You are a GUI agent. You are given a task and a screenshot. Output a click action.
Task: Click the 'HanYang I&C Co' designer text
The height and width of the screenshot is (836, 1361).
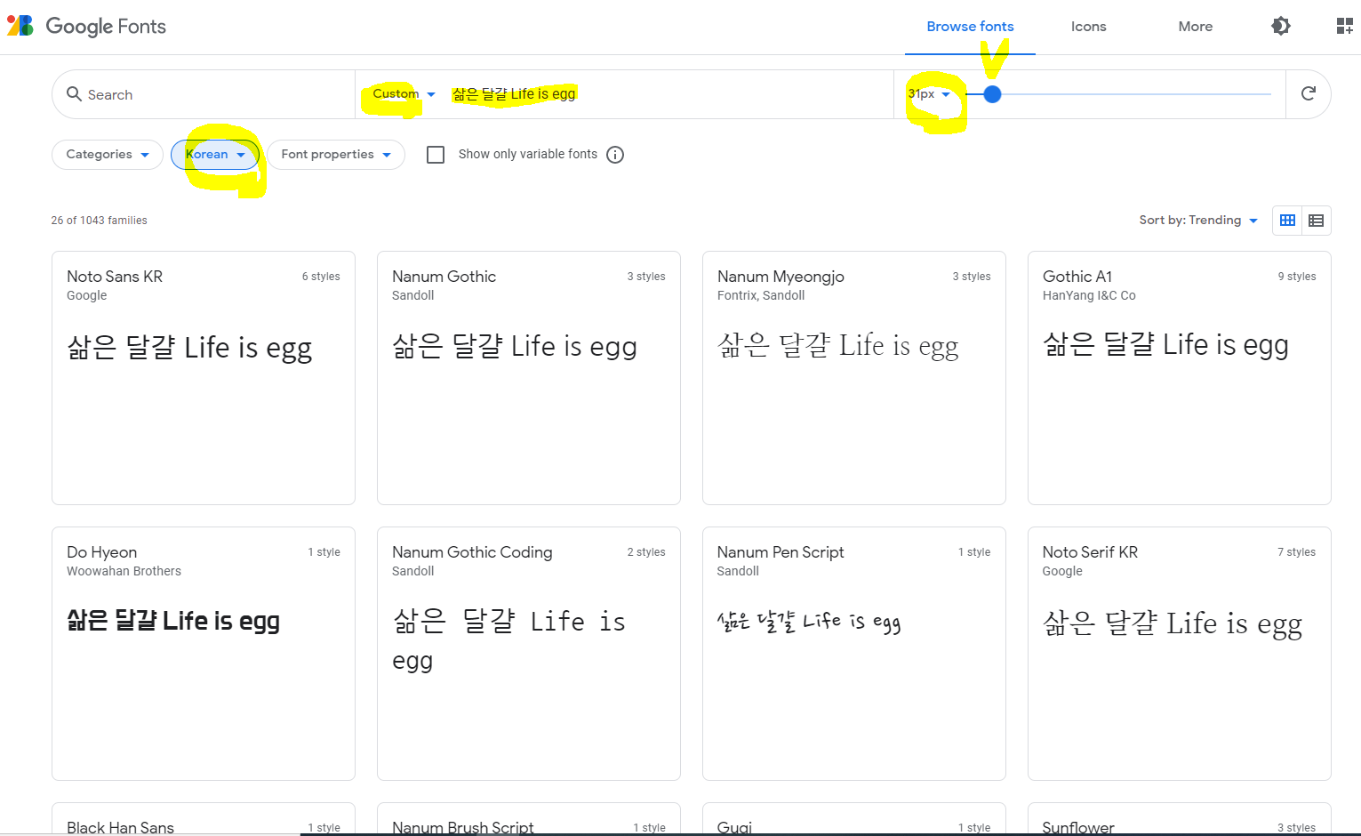[1089, 295]
